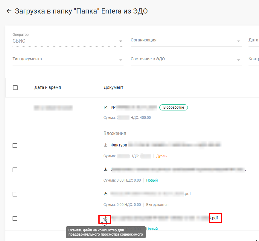259x241 pixels.
Task: Click the НДС: 400.00 value
Action: [x=141, y=118]
